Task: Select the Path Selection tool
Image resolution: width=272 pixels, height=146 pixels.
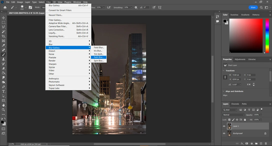Action: (3, 96)
